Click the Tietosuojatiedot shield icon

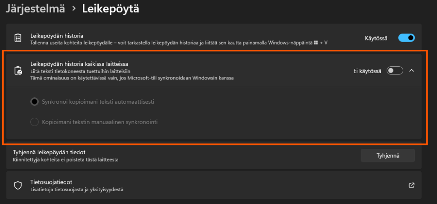click(18, 185)
